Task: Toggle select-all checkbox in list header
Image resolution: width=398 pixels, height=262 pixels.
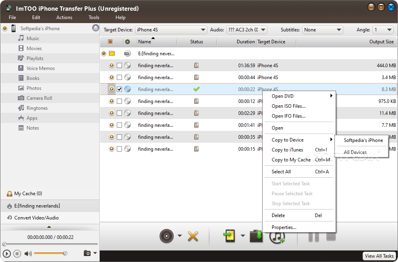Action: 110,42
